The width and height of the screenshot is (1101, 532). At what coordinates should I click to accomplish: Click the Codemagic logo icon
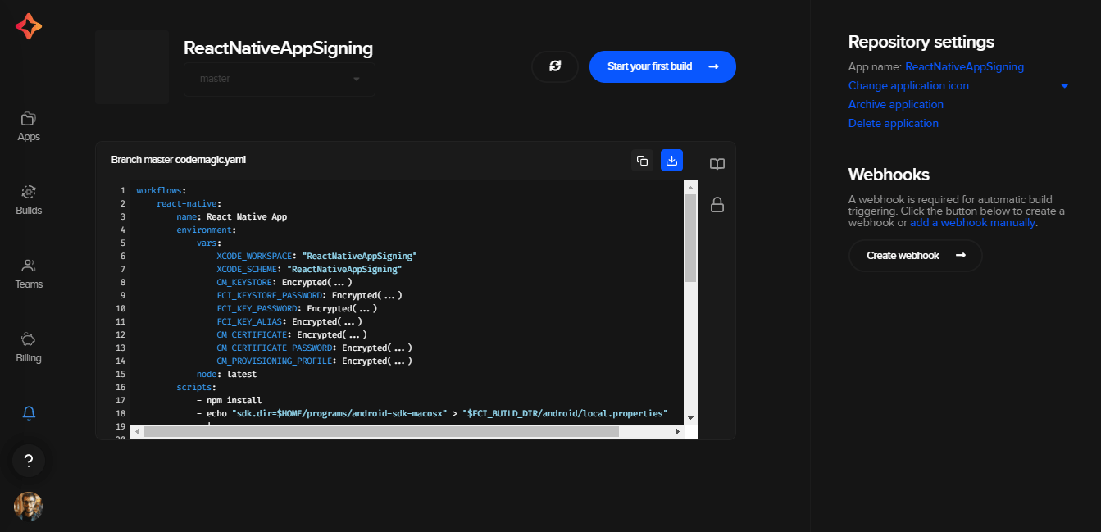pos(29,26)
